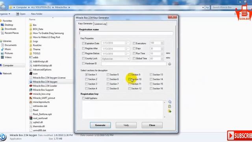The width and height of the screenshot is (252, 142).
Task: Click the copy key icon beside registration key box
Action: [170, 102]
